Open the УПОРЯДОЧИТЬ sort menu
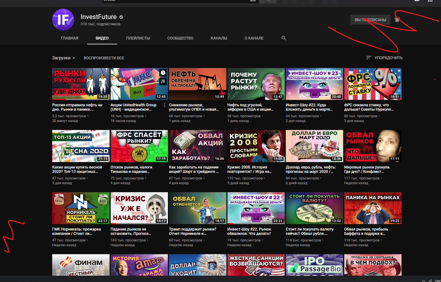The image size is (441, 282). click(384, 58)
